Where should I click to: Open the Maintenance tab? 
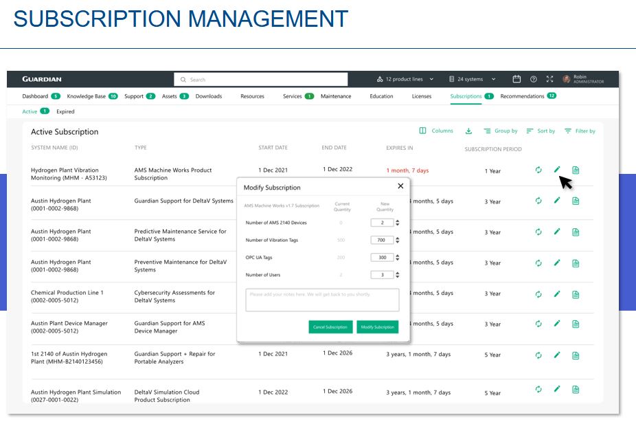tap(336, 96)
